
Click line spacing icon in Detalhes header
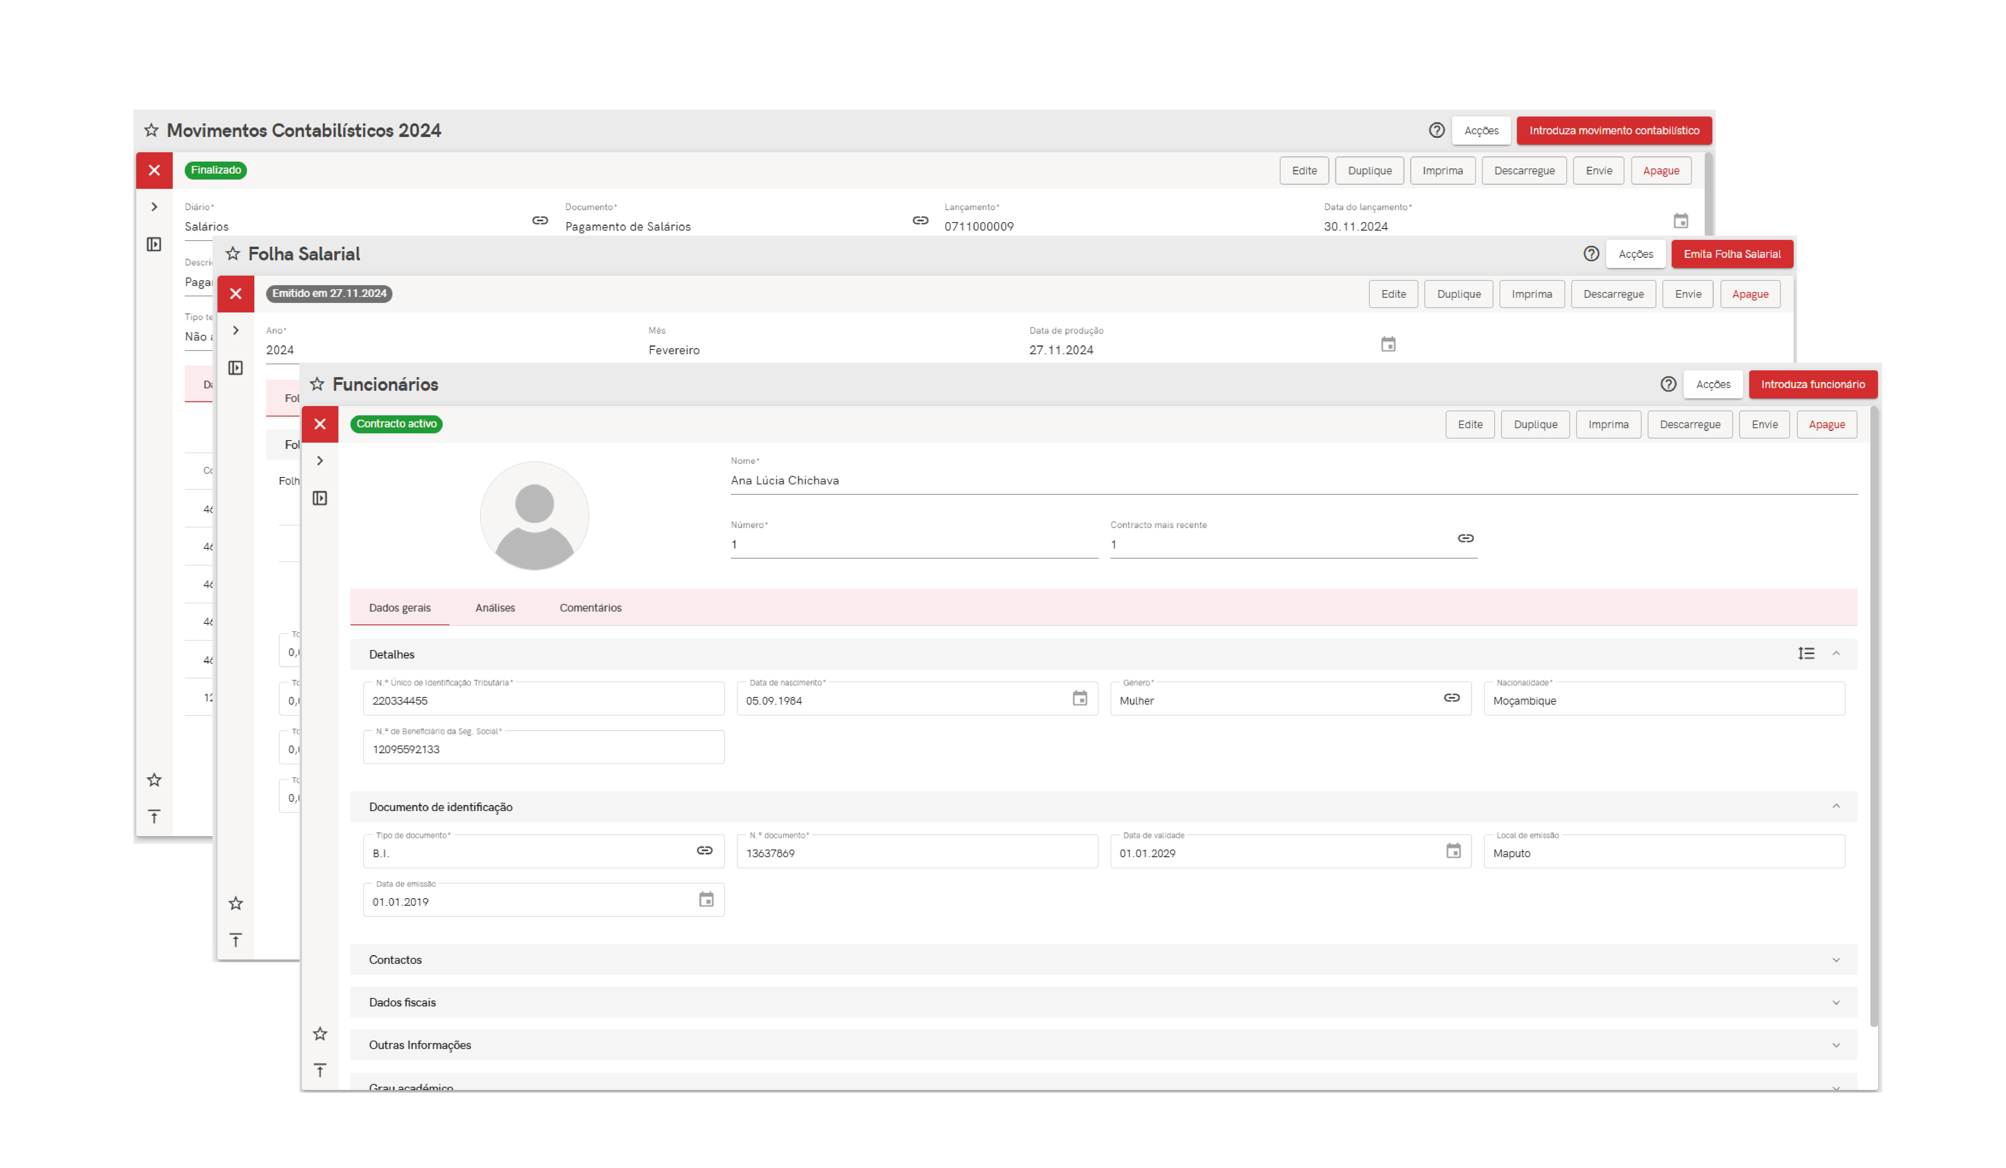tap(1806, 654)
